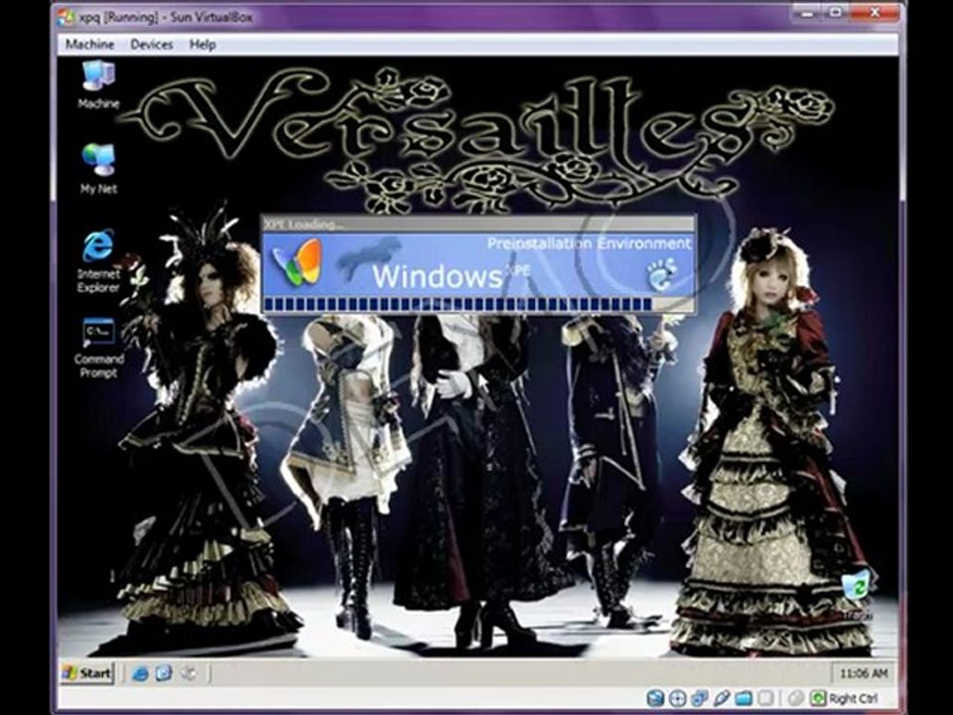
Task: Click the guest taskbar clock 11:06 AM
Action: [863, 673]
